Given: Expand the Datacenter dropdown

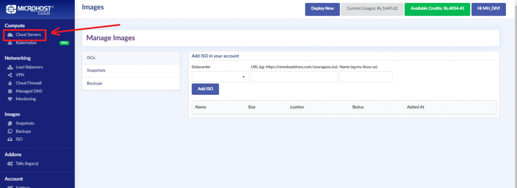Looking at the screenshot, I should coord(220,77).
